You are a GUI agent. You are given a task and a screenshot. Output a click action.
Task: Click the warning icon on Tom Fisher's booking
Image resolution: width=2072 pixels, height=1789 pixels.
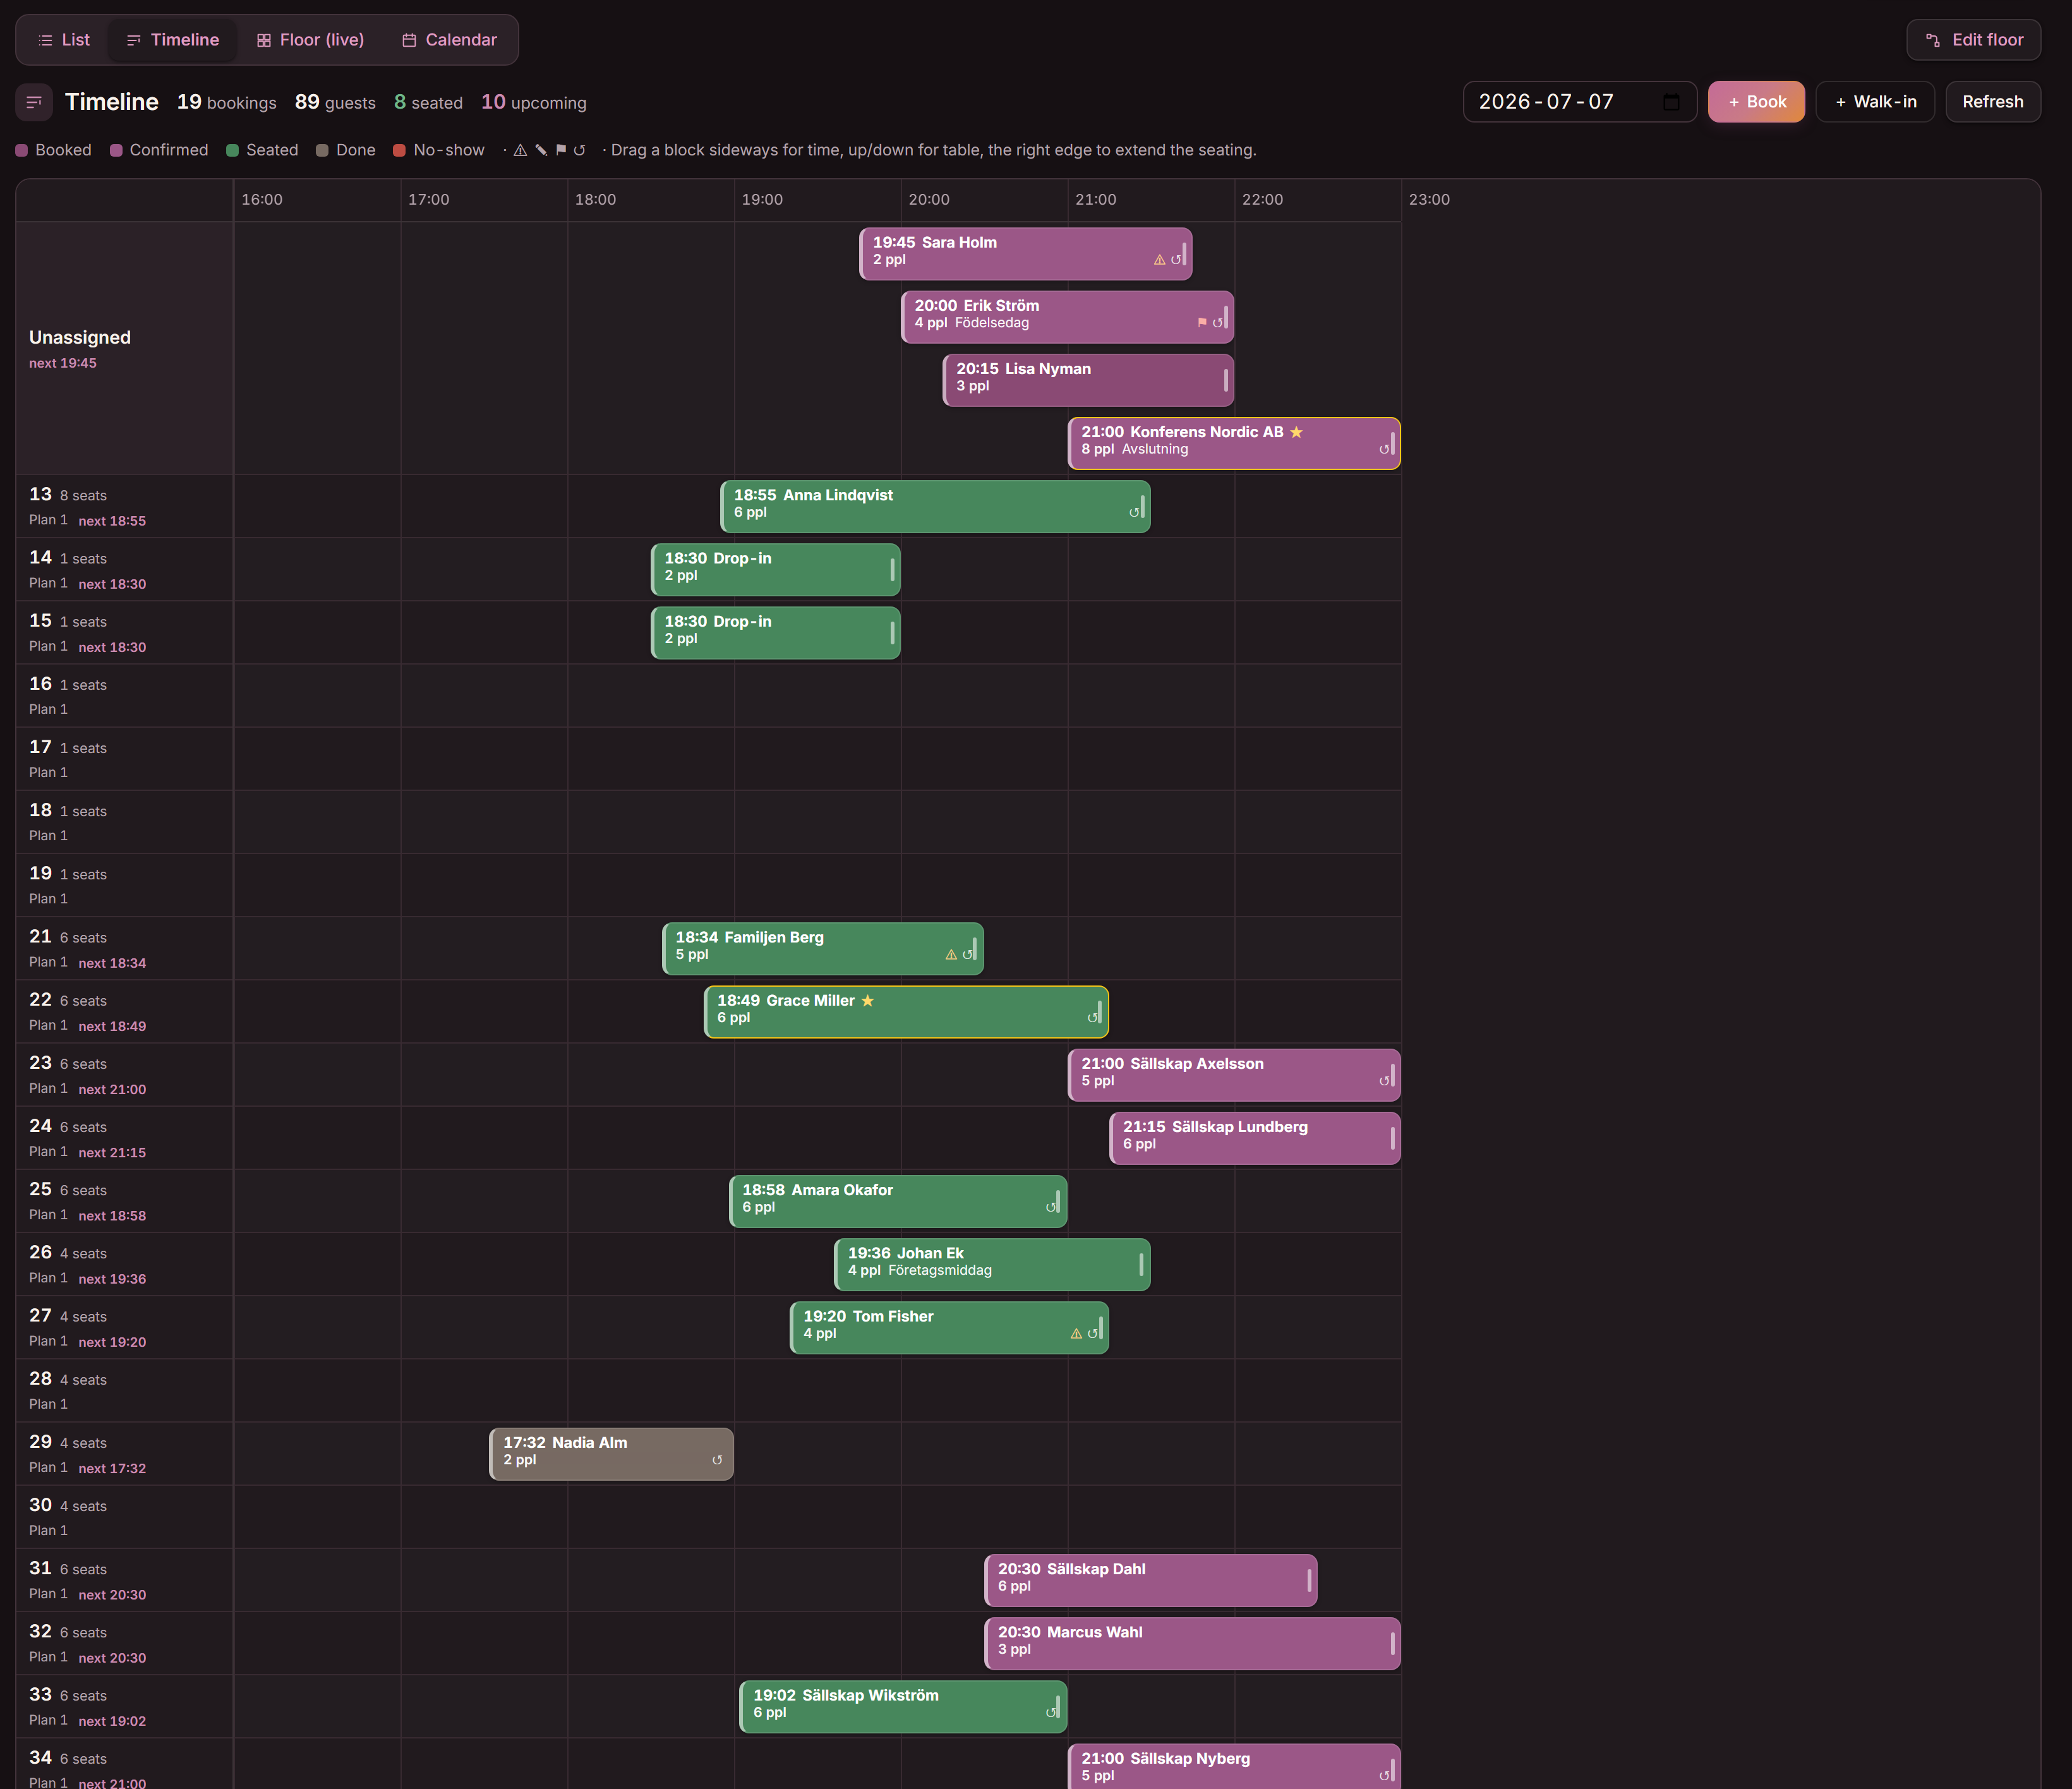1076,1334
